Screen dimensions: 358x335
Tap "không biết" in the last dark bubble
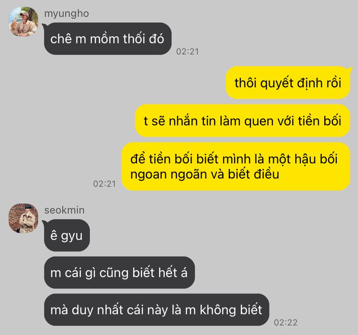coord(231,309)
